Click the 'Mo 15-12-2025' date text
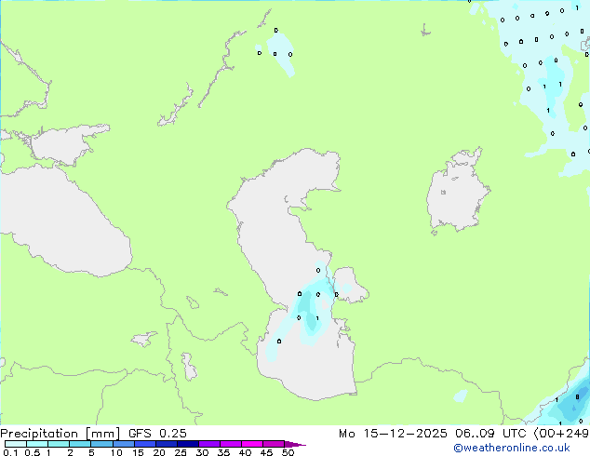Image resolution: width=590 pixels, height=456 pixels. pos(393,434)
